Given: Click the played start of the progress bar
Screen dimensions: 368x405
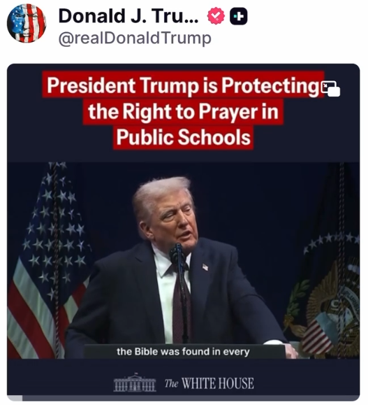Looking at the screenshot, I should tap(15, 398).
